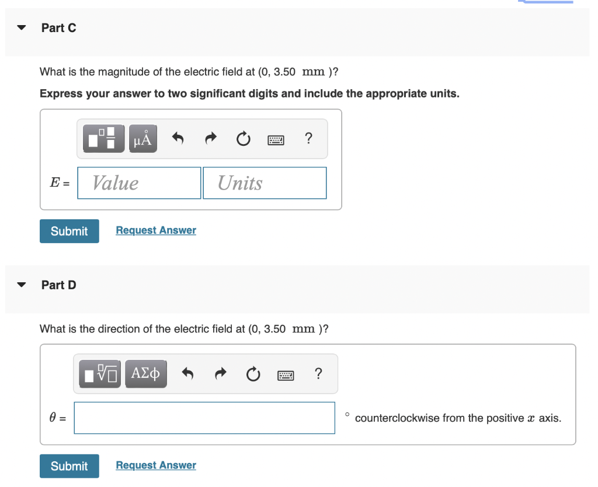Open help for Part C answer box
598x487 pixels.
[x=308, y=138]
